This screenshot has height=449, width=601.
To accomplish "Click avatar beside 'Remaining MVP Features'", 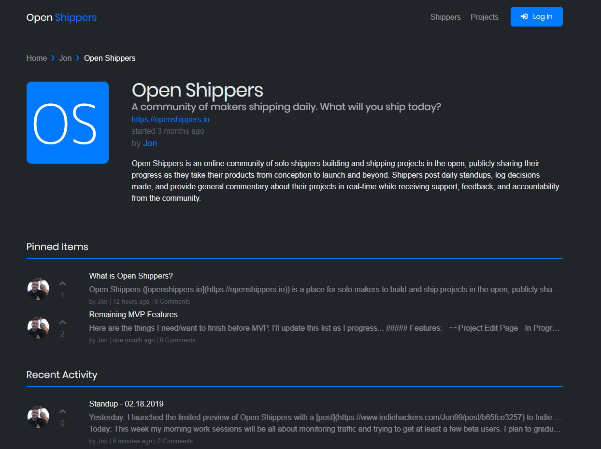I will click(x=38, y=327).
